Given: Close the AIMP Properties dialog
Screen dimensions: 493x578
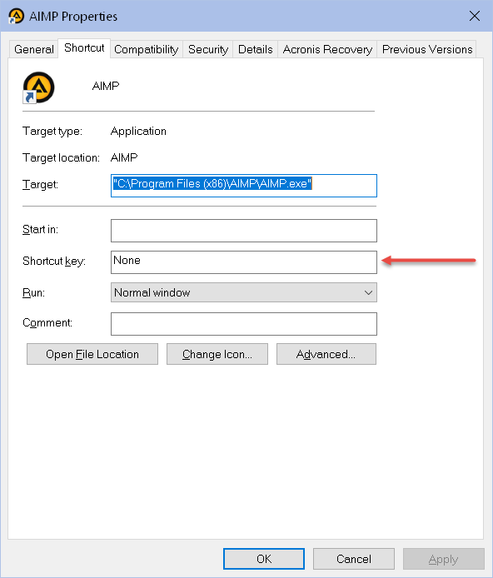Looking at the screenshot, I should click(474, 16).
